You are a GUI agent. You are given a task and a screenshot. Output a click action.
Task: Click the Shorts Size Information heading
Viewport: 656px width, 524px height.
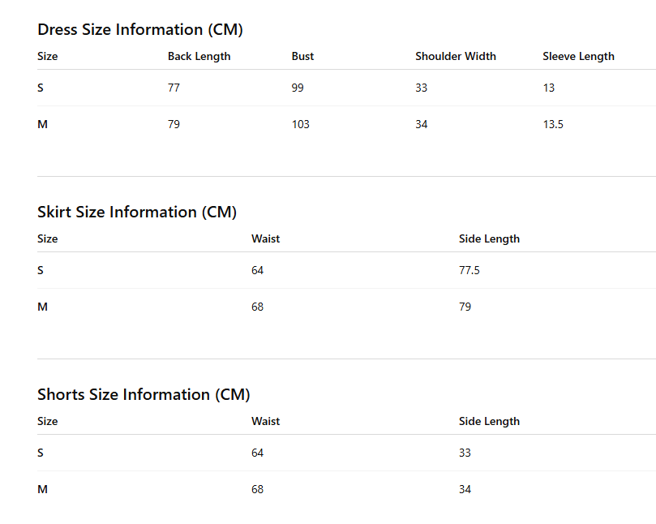pos(144,395)
